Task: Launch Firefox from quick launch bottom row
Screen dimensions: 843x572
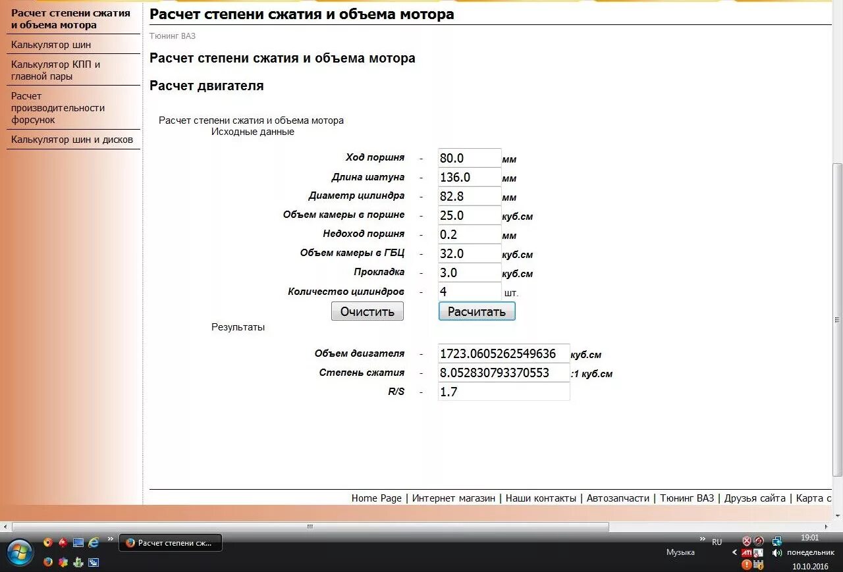Action: coord(48,562)
